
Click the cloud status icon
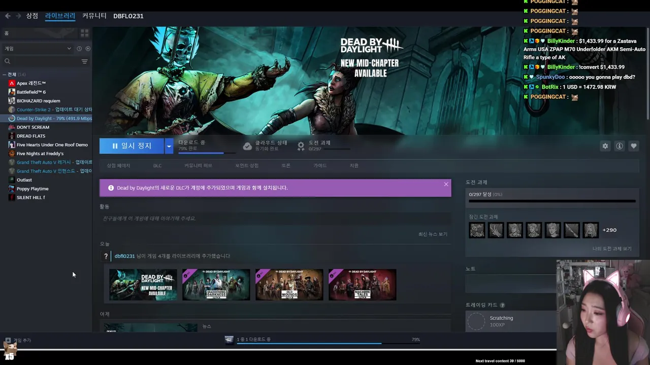[x=247, y=146]
